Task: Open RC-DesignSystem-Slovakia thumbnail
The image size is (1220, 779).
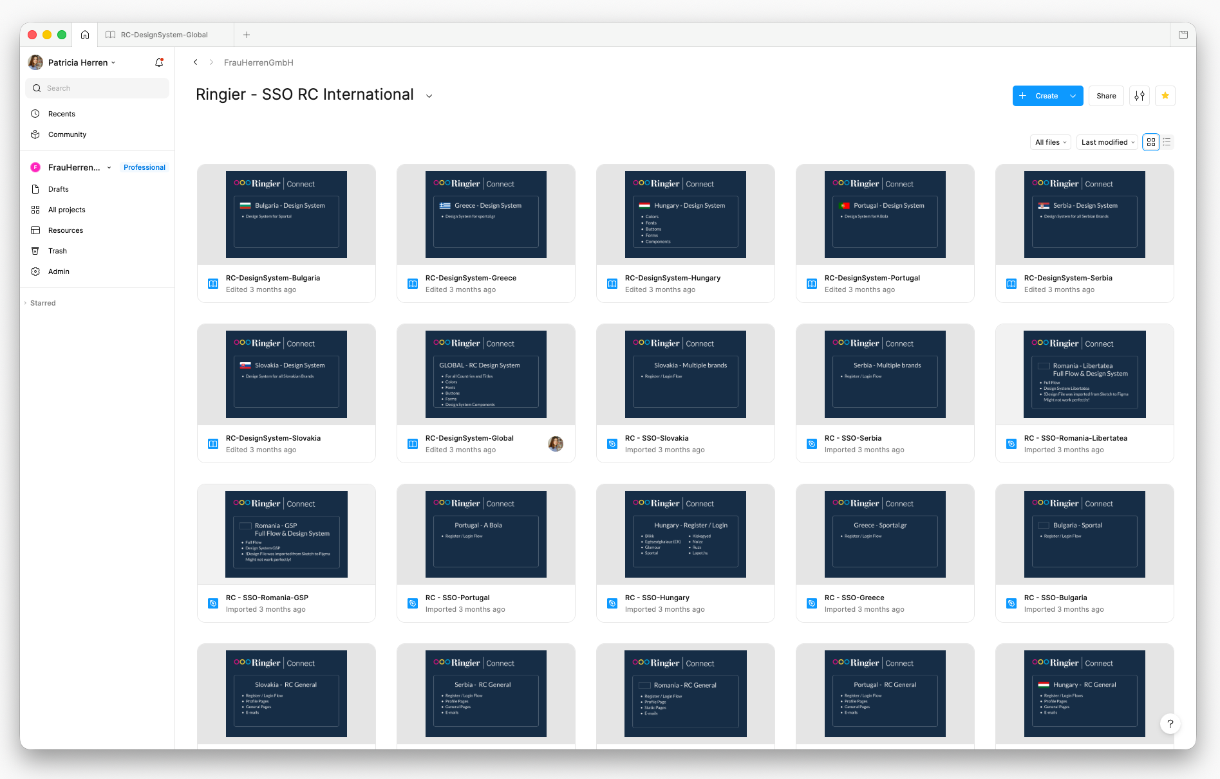Action: (286, 374)
